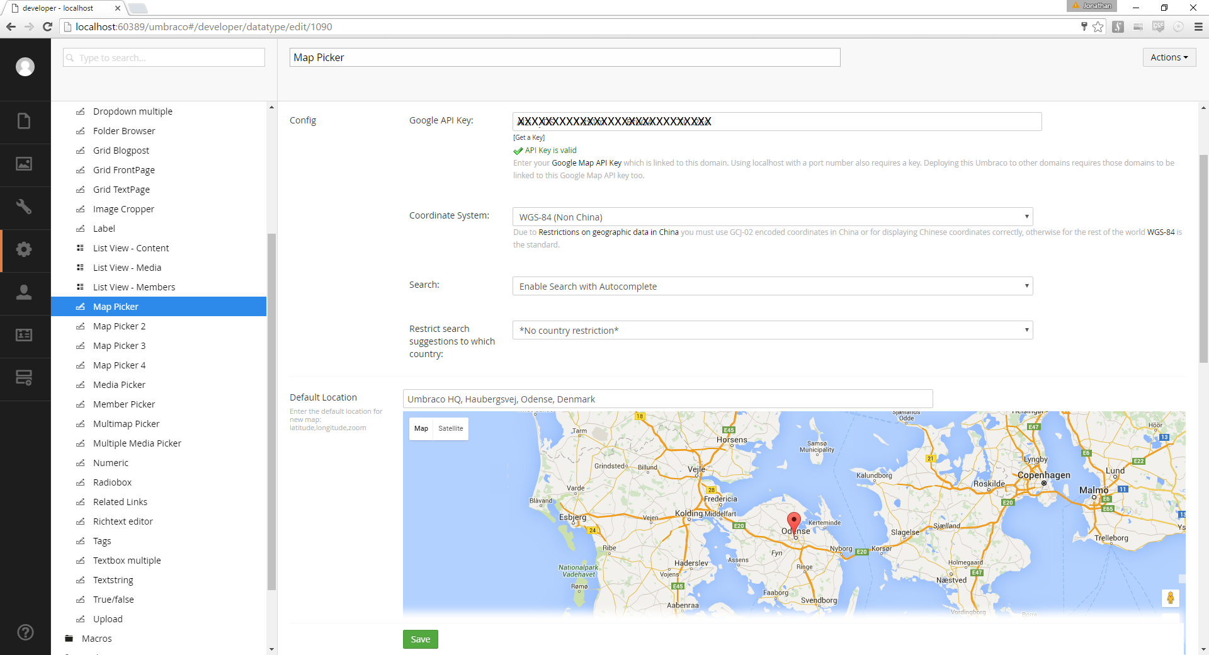Screen dimensions: 1209x655
Task: Open the Members section icon
Action: pyautogui.click(x=24, y=335)
